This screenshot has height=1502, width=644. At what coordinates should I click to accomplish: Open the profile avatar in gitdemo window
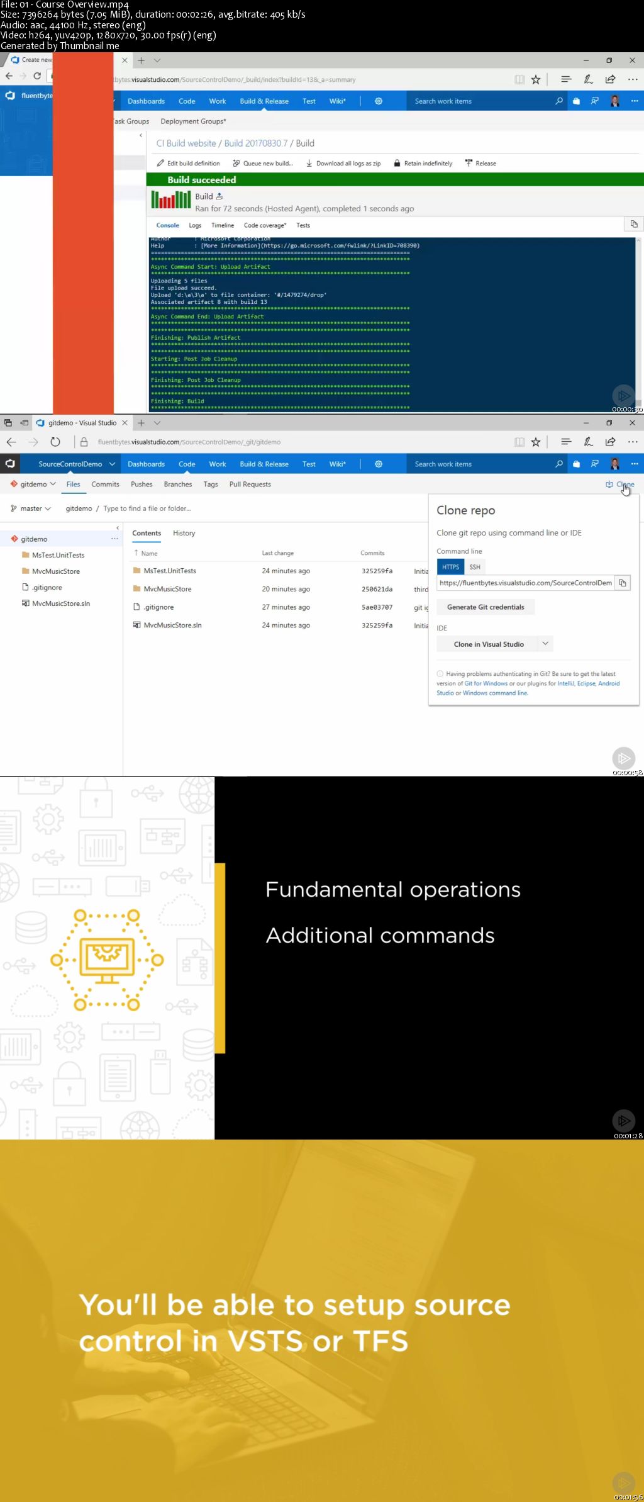click(x=615, y=464)
